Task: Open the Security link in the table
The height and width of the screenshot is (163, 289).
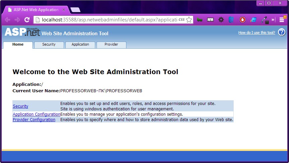Action: coord(20,106)
